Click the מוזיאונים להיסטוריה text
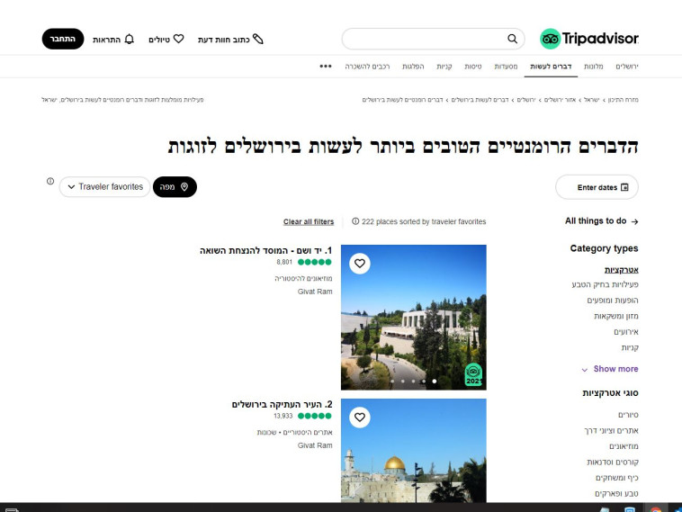The width and height of the screenshot is (682, 512). coord(303,278)
